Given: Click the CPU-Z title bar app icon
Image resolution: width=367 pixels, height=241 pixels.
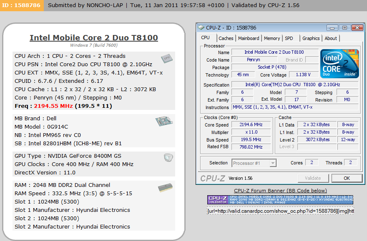Looking at the screenshot, I should [x=201, y=27].
